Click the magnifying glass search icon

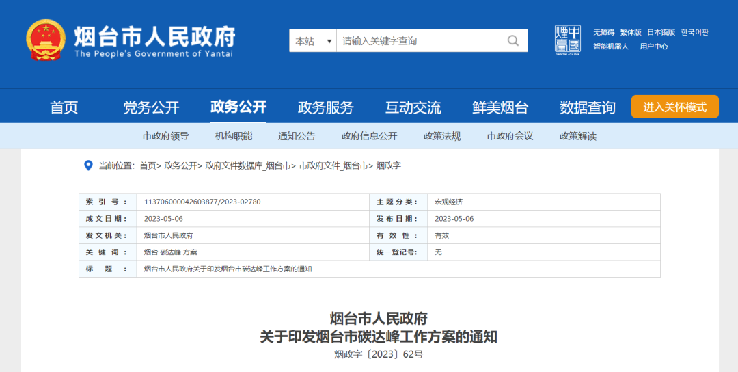[x=512, y=41]
